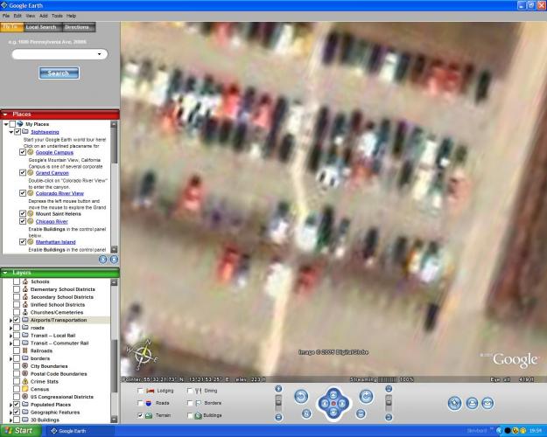Expand the Airports/Transportation layer folder
Image resolution: width=547 pixels, height=437 pixels.
[x=10, y=321]
